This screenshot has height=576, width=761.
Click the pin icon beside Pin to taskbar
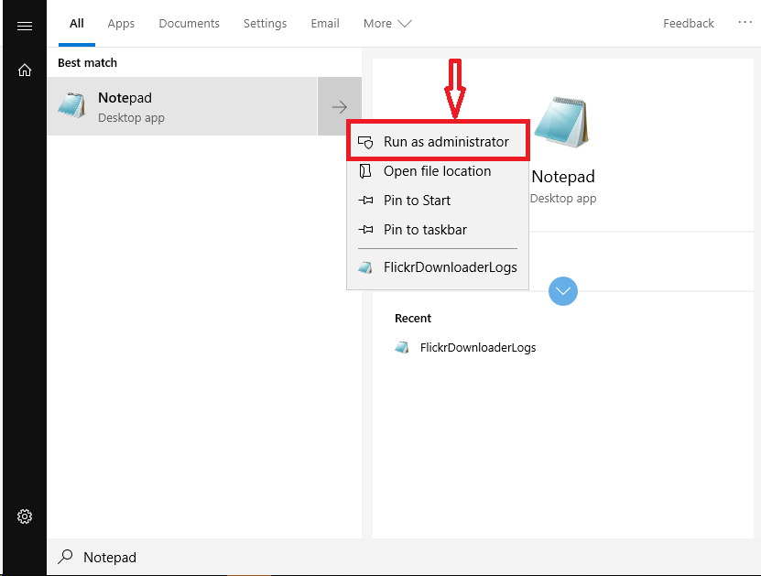[365, 230]
